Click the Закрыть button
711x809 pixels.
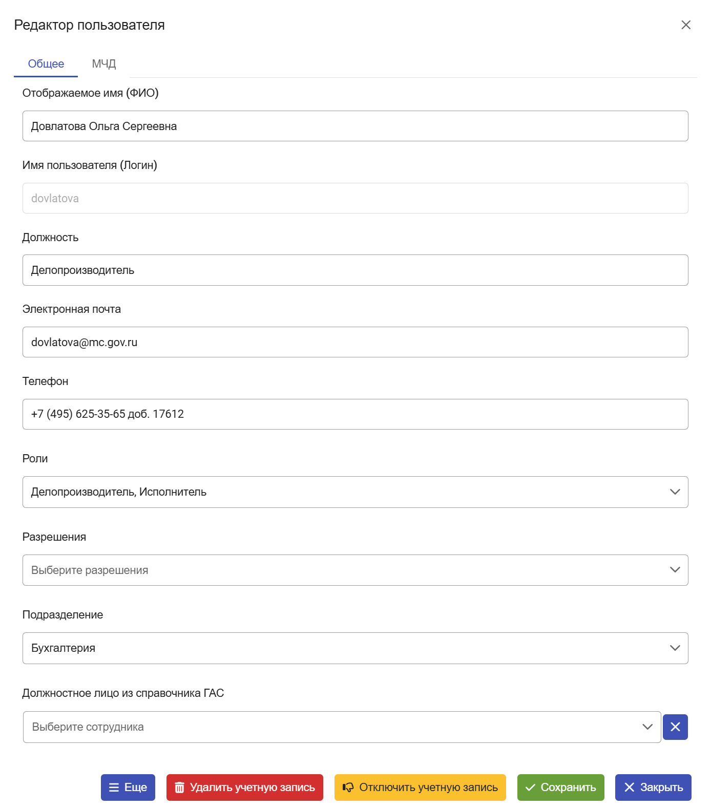pos(653,787)
